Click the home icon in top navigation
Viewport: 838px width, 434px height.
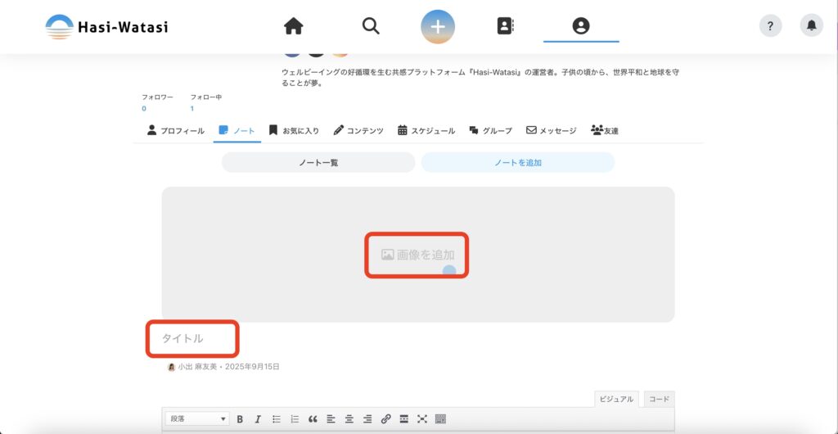coord(294,26)
